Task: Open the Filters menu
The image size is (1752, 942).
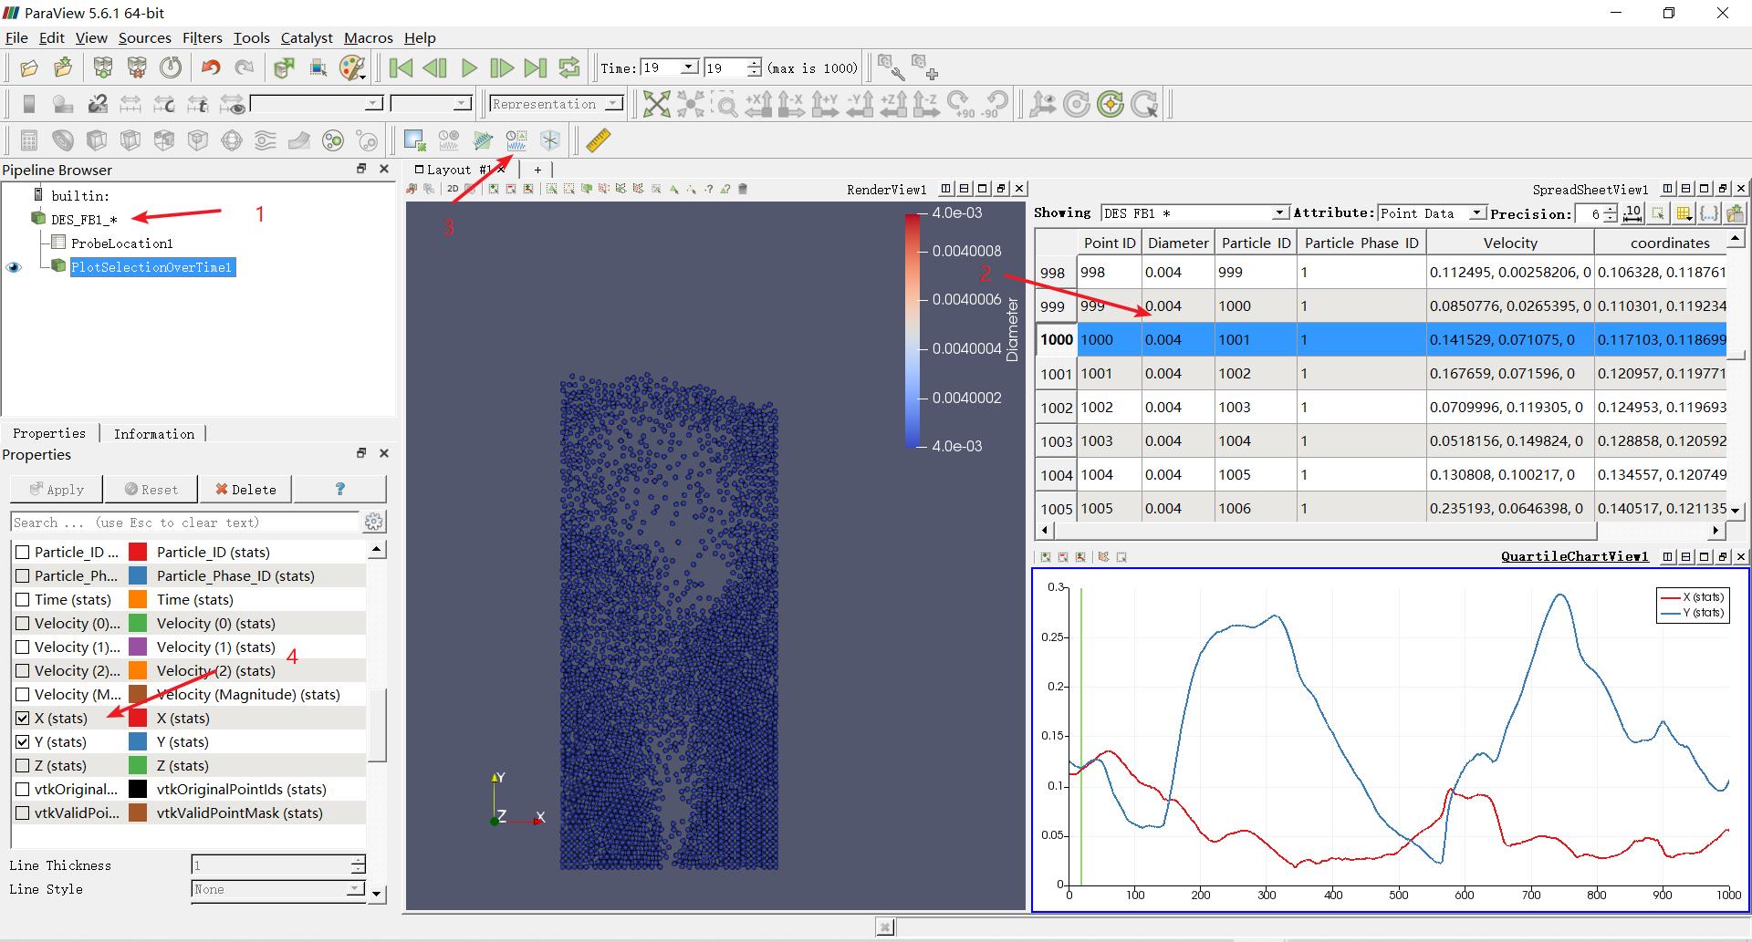Action: coord(202,38)
